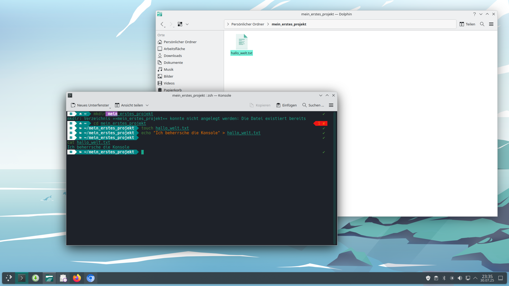Expand breadcrumb chevron before Persönlicher Ordner
This screenshot has height=286, width=509.
[x=228, y=24]
